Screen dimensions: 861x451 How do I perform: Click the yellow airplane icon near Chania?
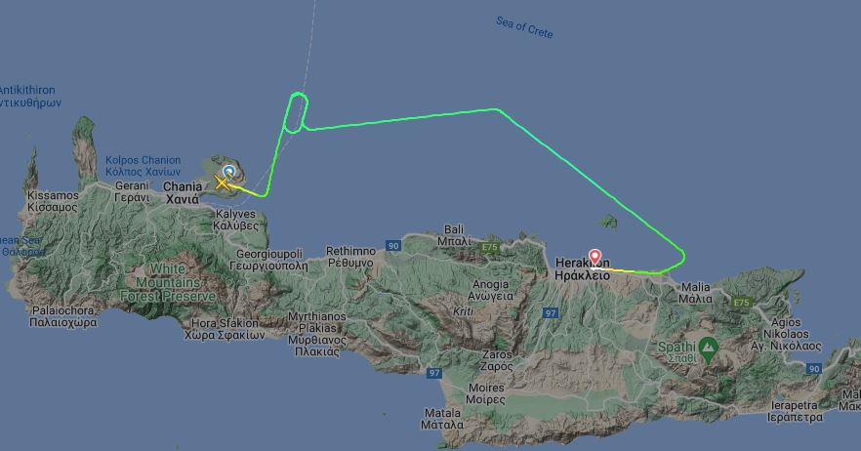coord(223,183)
